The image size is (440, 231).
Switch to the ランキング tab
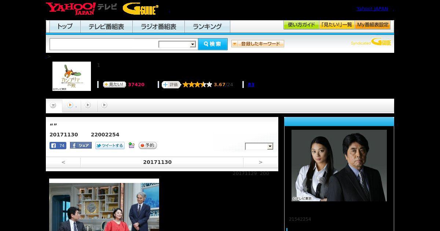(x=207, y=26)
